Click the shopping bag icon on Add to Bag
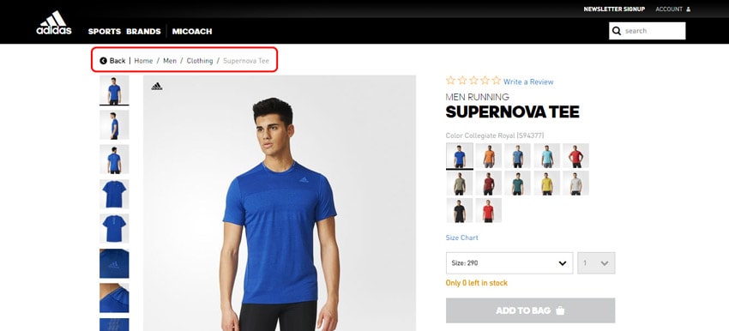The image size is (729, 331). coord(560,310)
